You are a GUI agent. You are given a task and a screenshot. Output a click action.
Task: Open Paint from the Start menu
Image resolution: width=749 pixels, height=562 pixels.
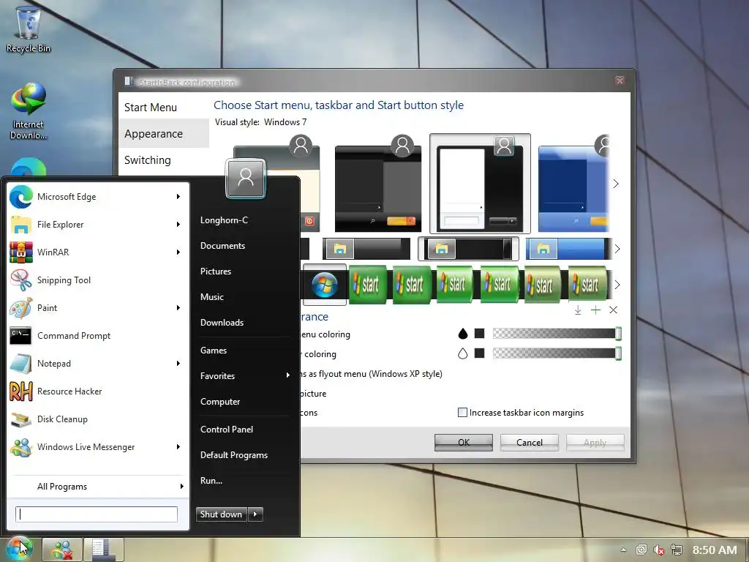99,308
